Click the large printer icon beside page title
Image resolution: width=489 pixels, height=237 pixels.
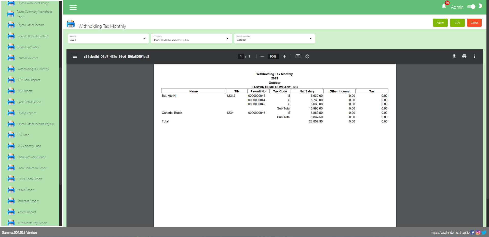pyautogui.click(x=71, y=24)
